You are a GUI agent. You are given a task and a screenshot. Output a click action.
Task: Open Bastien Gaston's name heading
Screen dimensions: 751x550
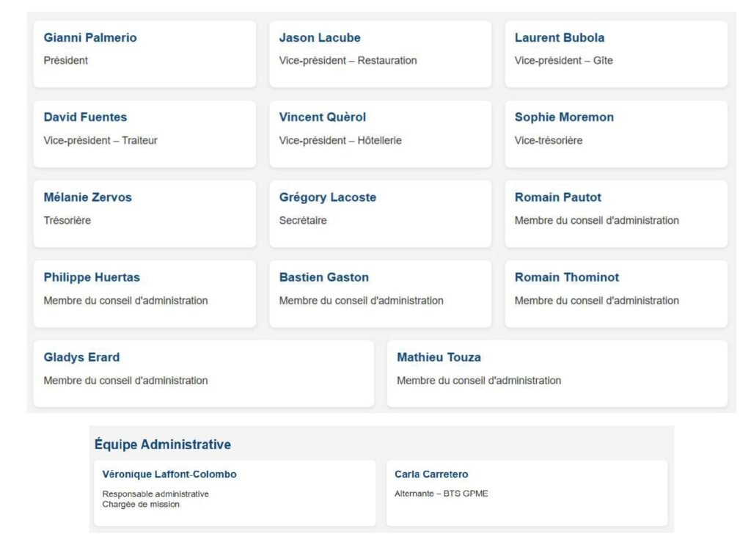coord(324,277)
